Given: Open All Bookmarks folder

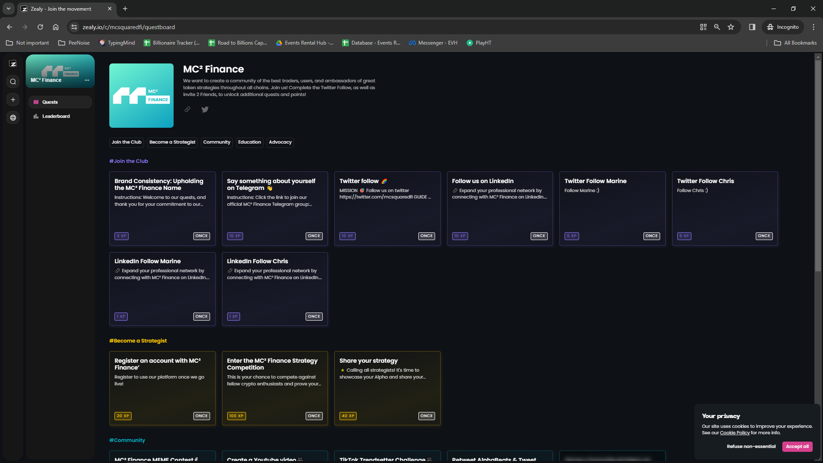Looking at the screenshot, I should coord(796,43).
